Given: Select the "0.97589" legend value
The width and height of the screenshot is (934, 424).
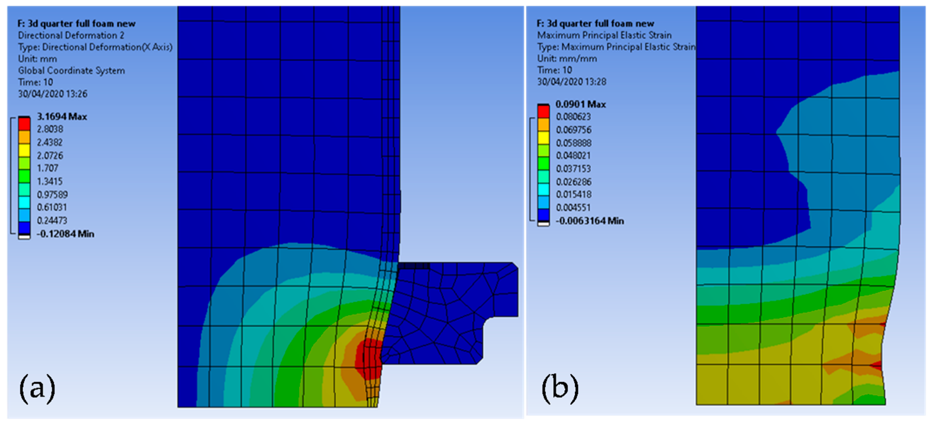Looking at the screenshot, I should (x=53, y=195).
